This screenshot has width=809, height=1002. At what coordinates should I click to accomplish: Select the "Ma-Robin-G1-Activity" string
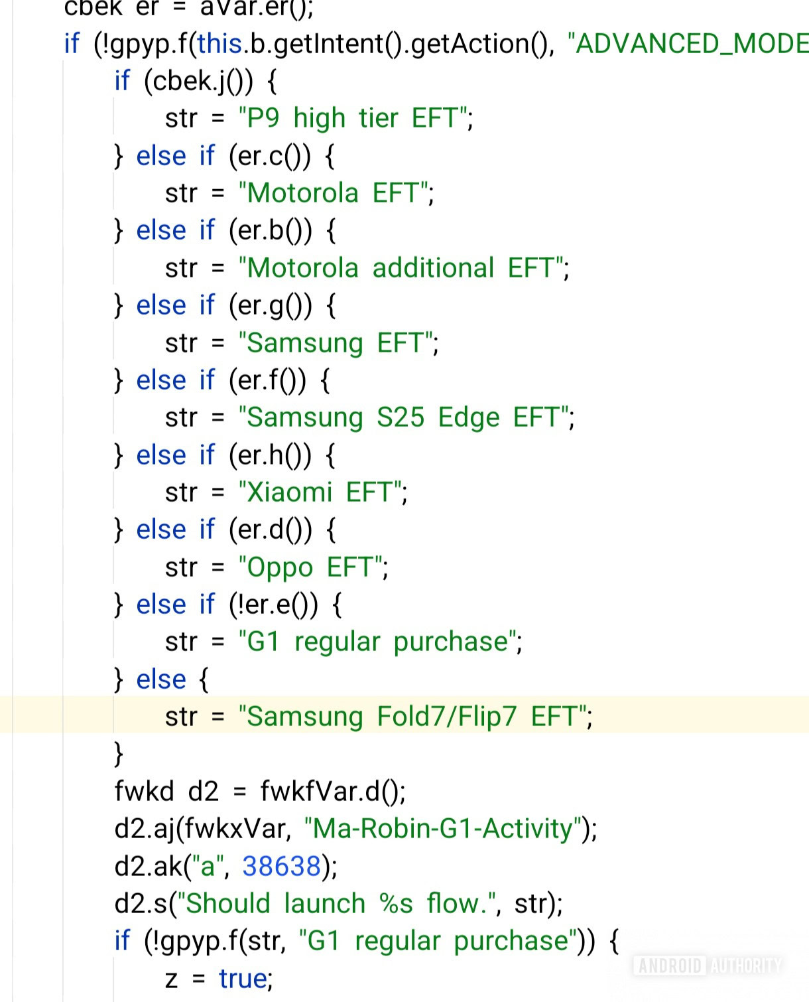[446, 829]
